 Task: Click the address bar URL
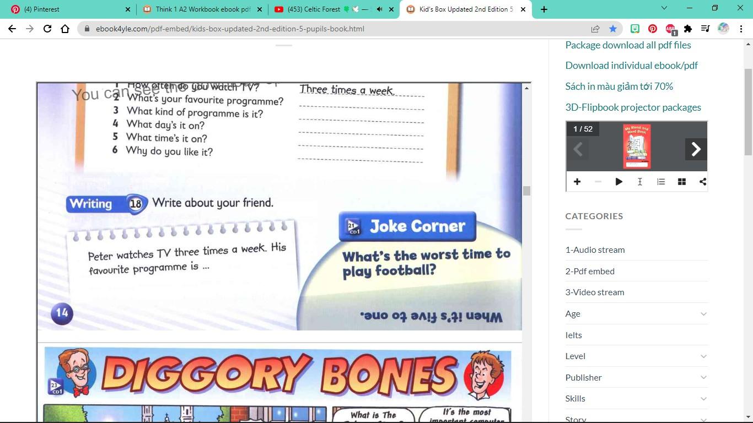(230, 29)
